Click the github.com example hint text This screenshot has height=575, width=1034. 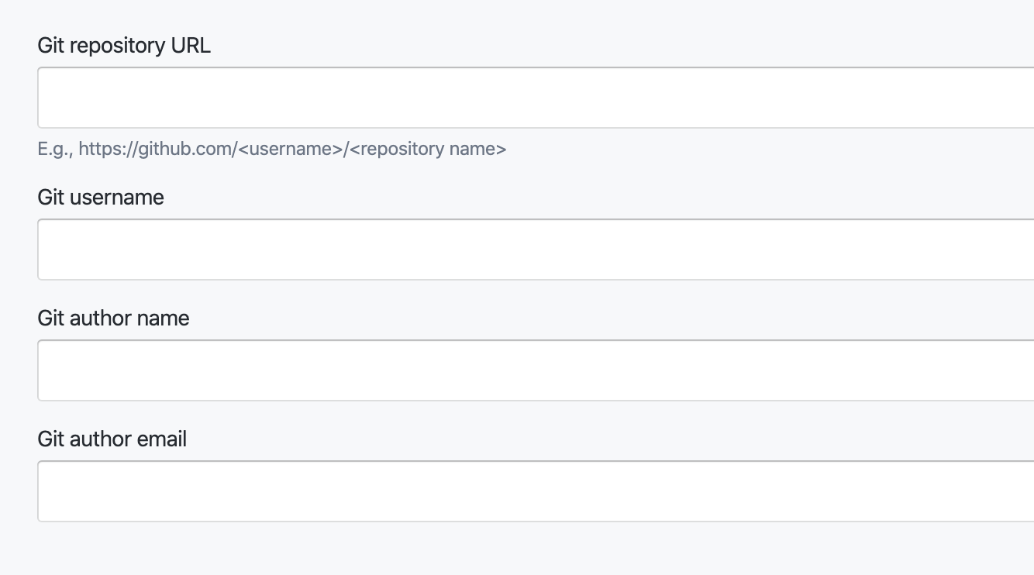pyautogui.click(x=272, y=149)
